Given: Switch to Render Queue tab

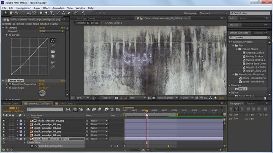Looking at the screenshot, I should click(x=11, y=104).
